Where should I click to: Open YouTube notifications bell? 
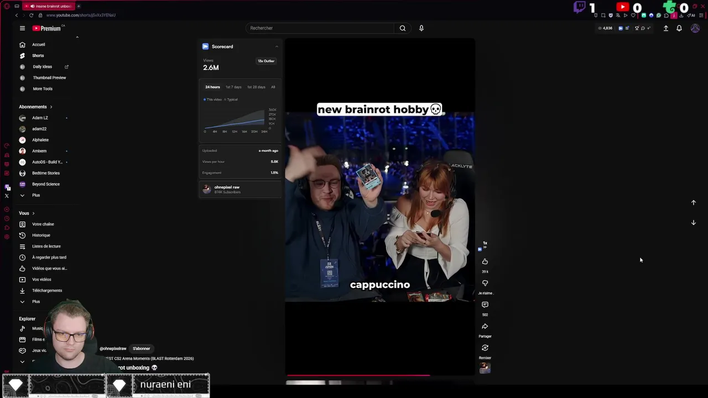(679, 28)
